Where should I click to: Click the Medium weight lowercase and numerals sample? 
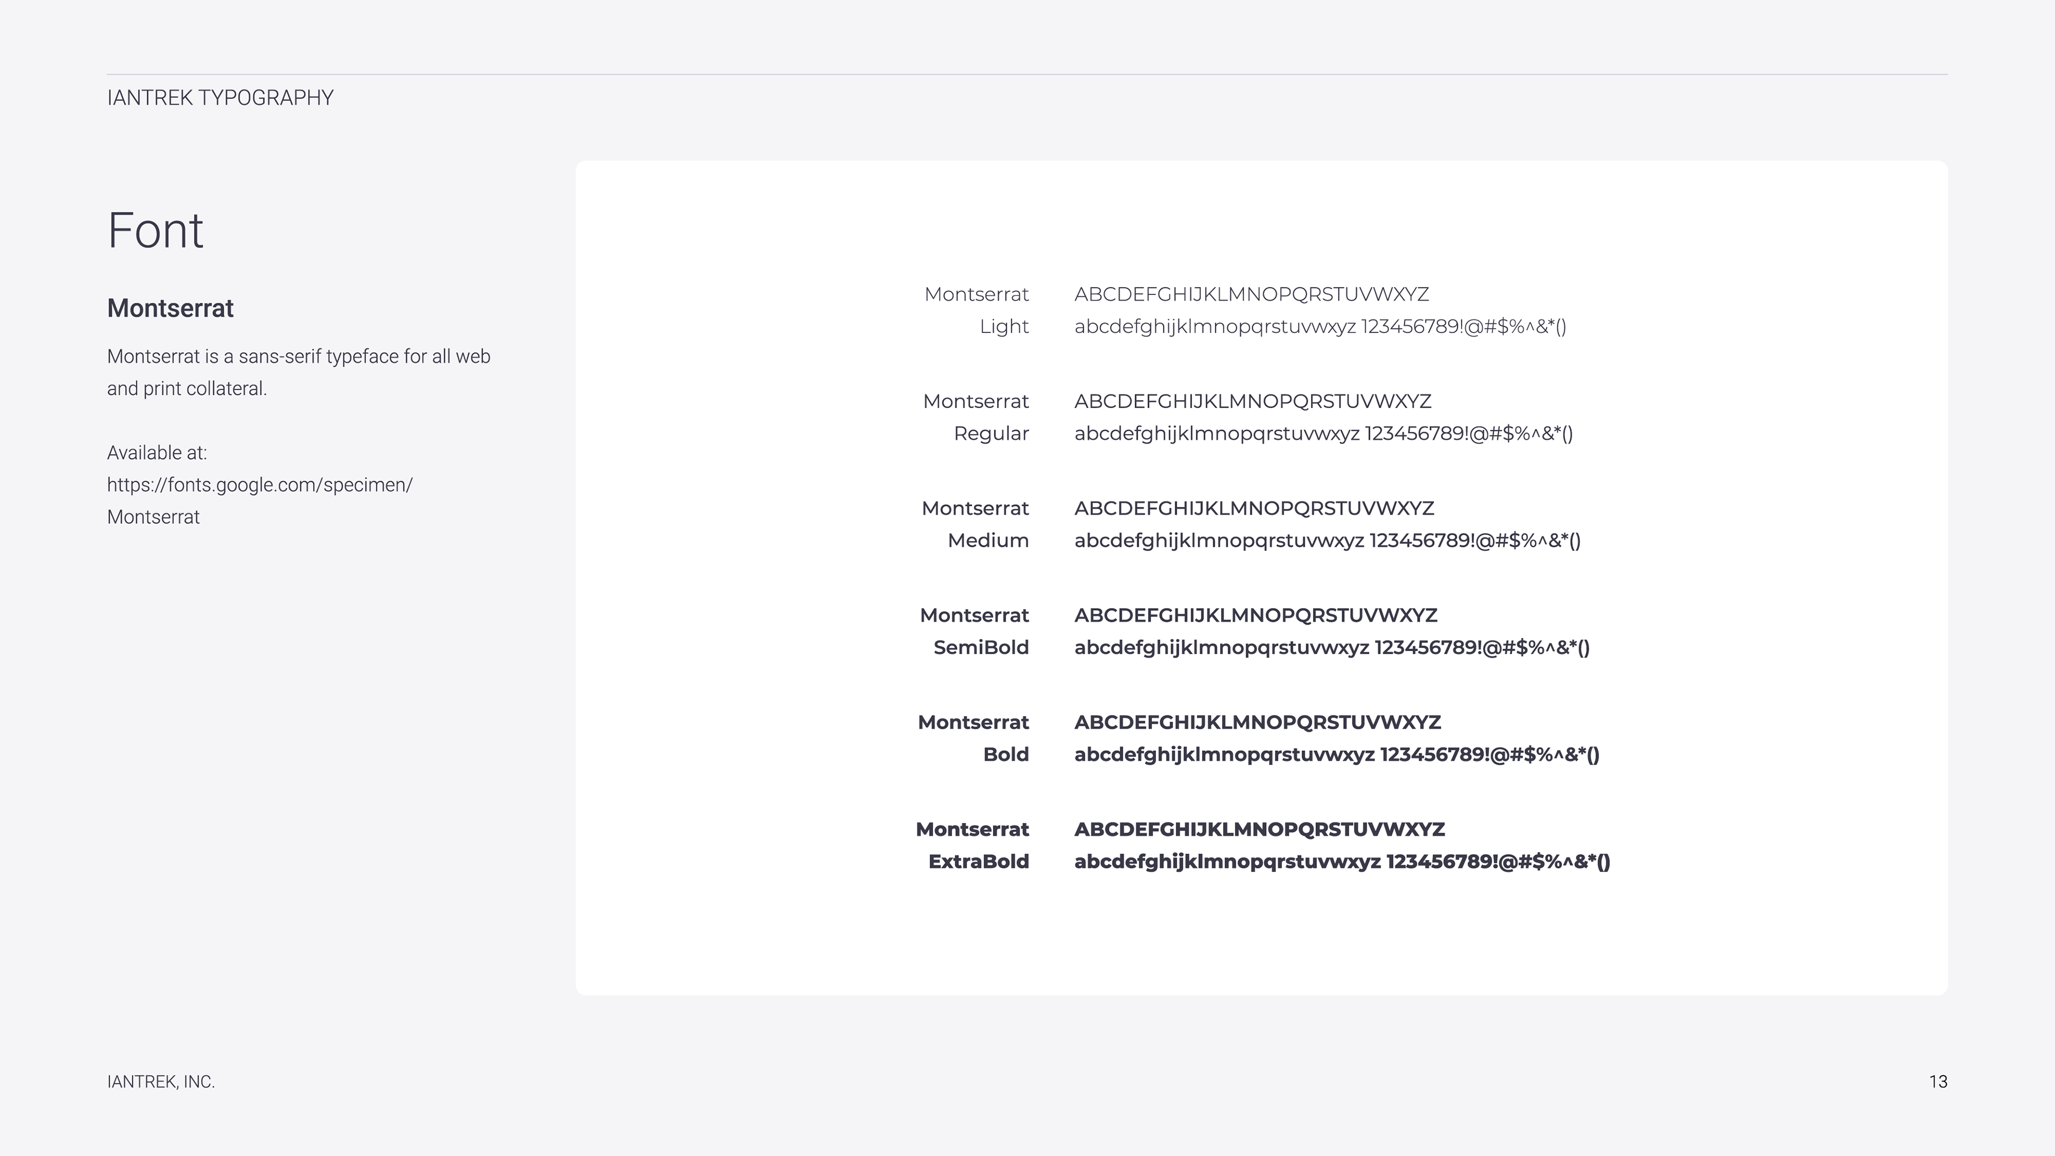point(1327,540)
